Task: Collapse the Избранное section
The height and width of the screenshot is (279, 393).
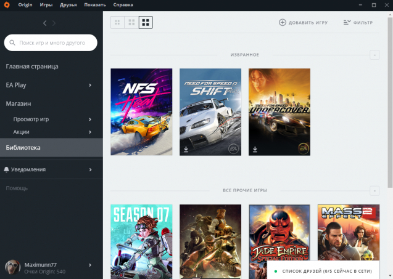Action: pos(374,55)
